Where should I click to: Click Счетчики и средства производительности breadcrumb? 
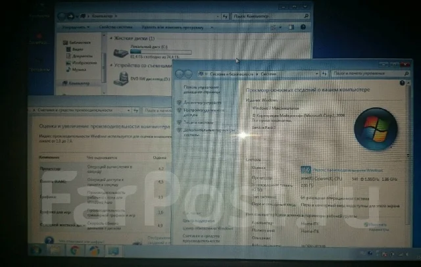point(75,110)
